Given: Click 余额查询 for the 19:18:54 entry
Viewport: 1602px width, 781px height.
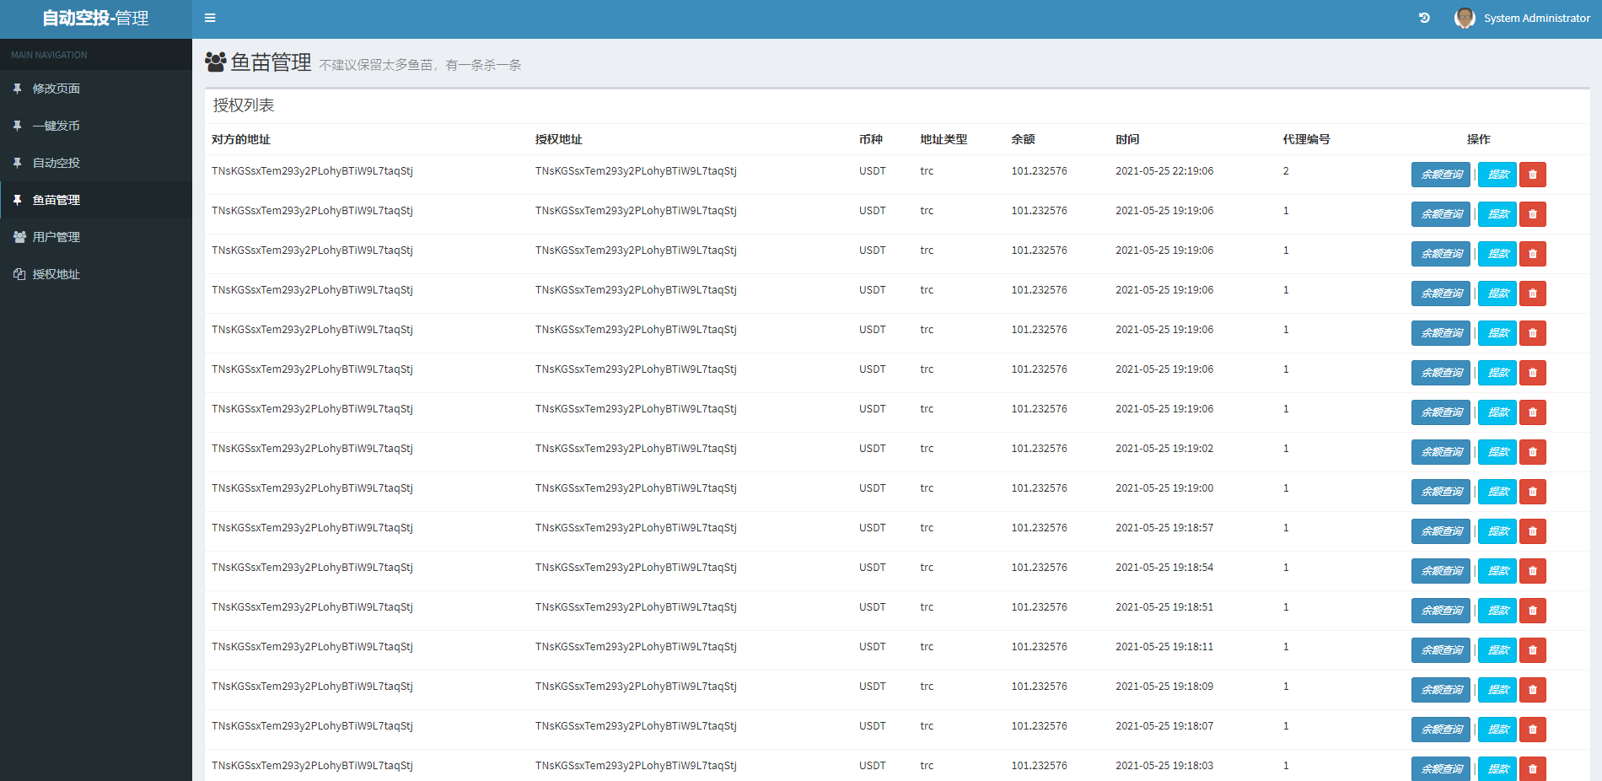Looking at the screenshot, I should click(1440, 571).
